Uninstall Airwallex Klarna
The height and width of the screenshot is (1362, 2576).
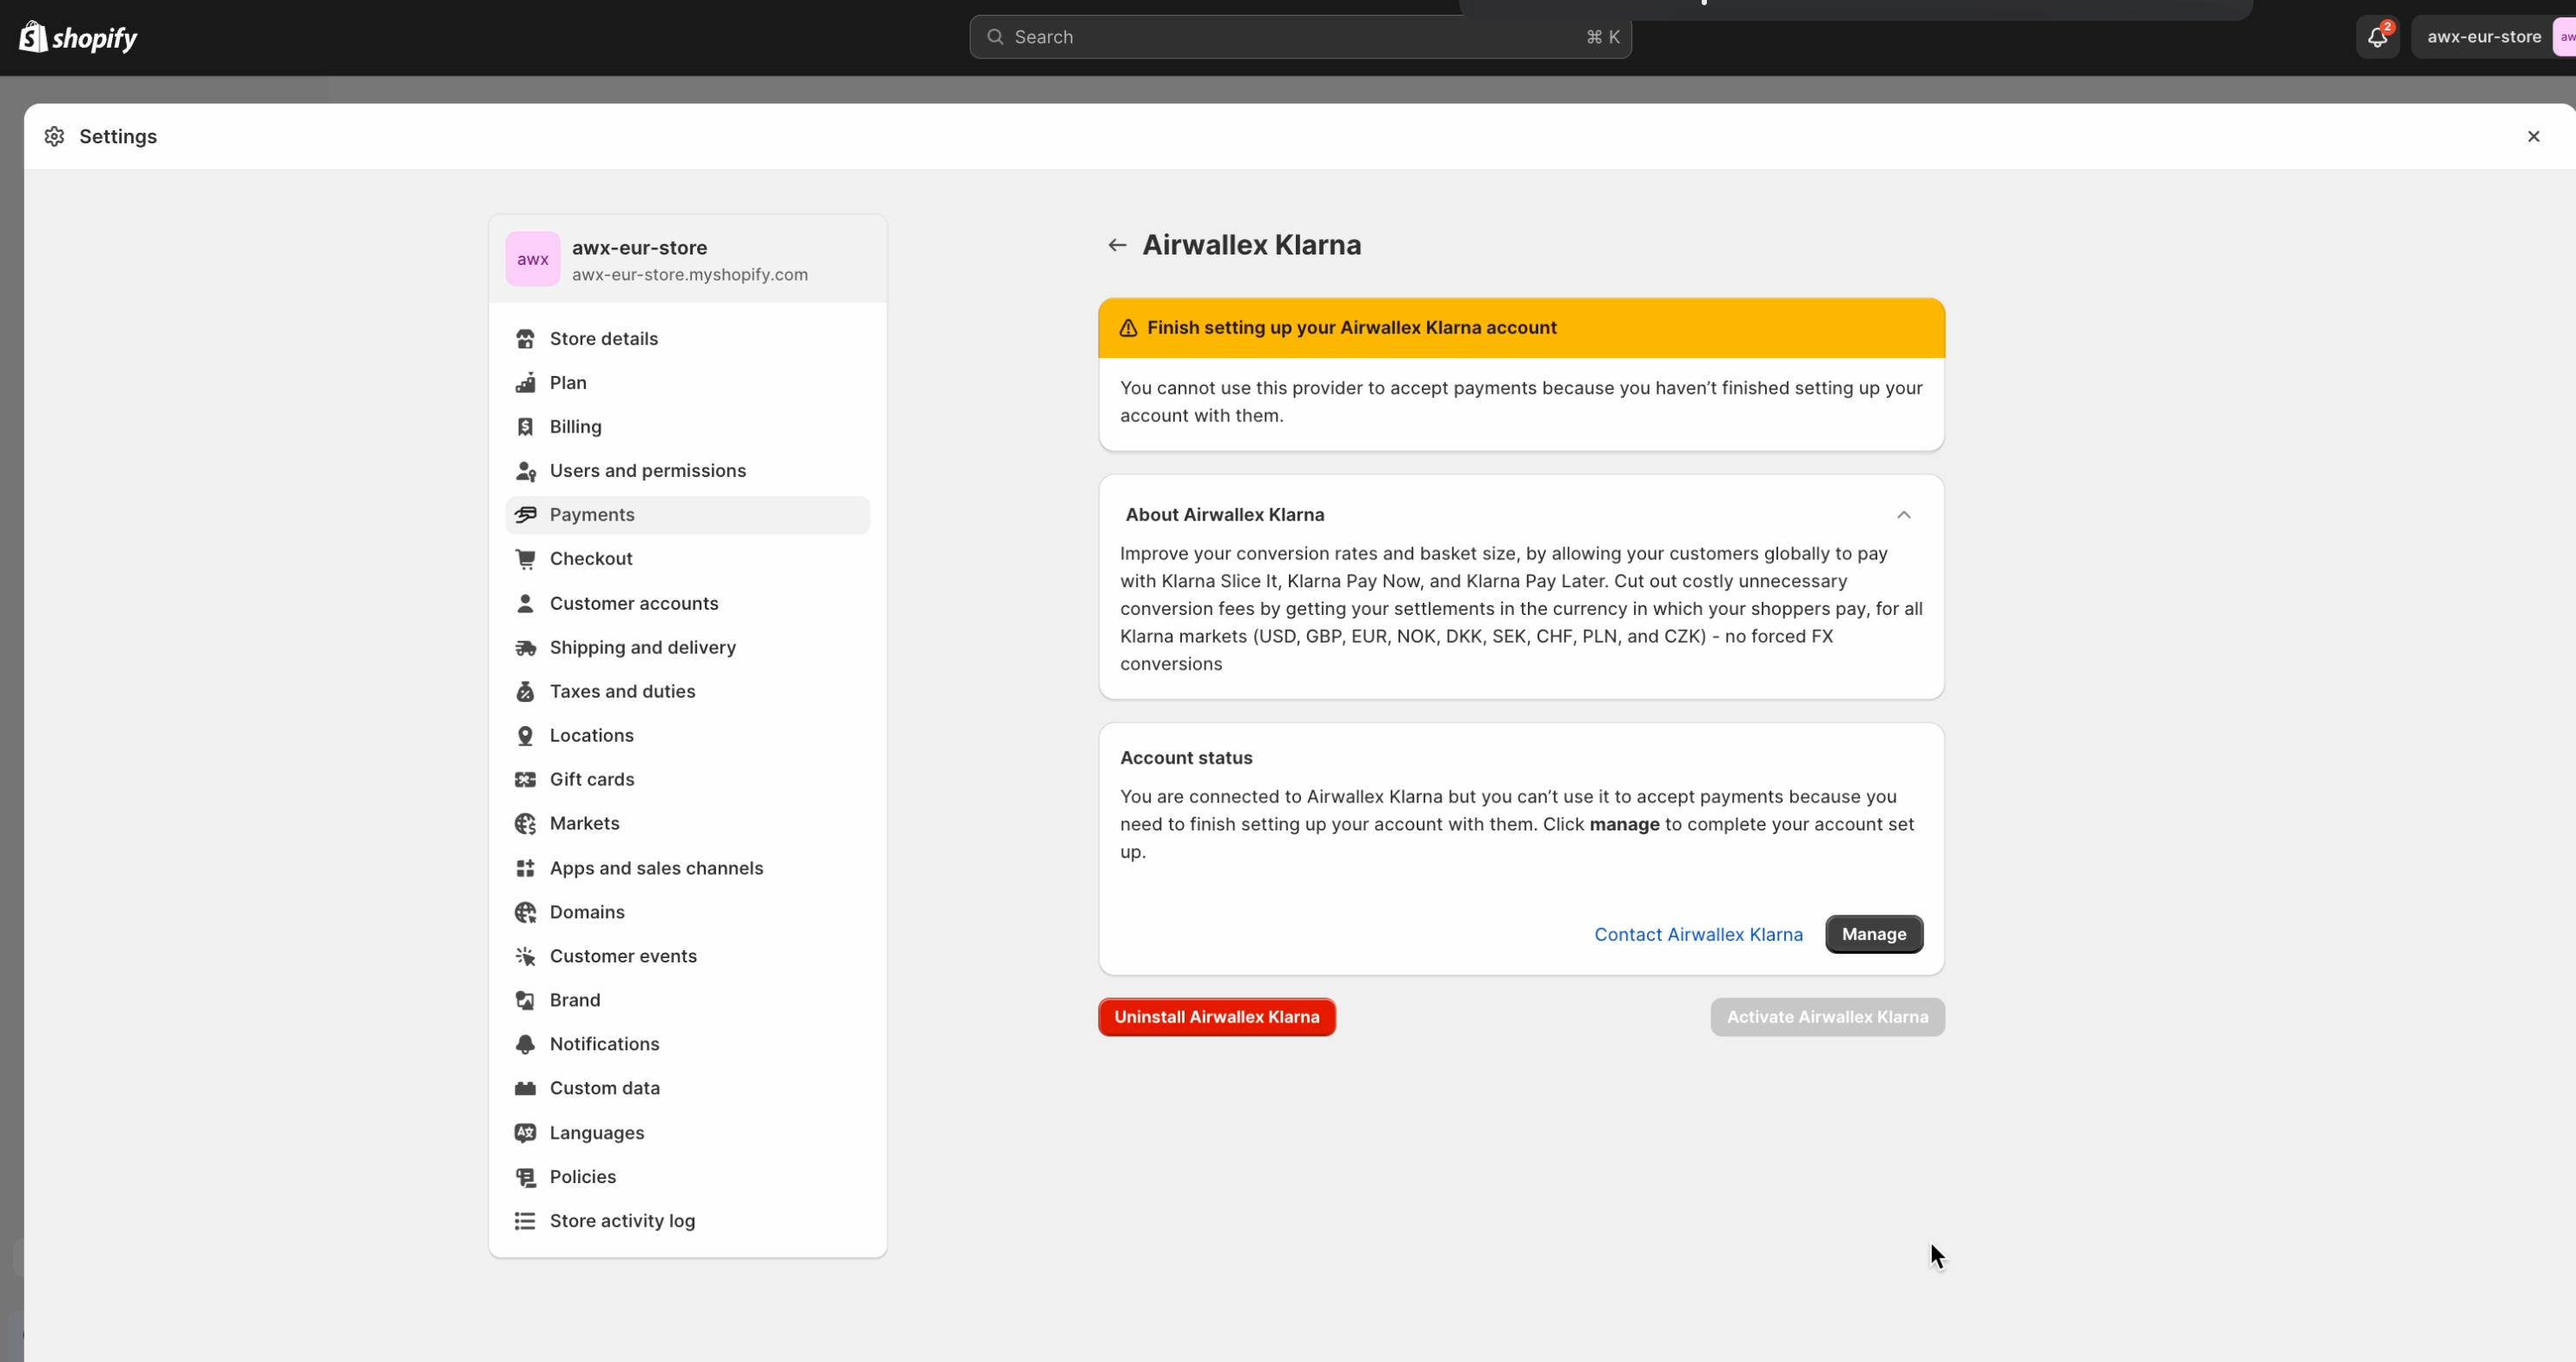[1216, 1016]
